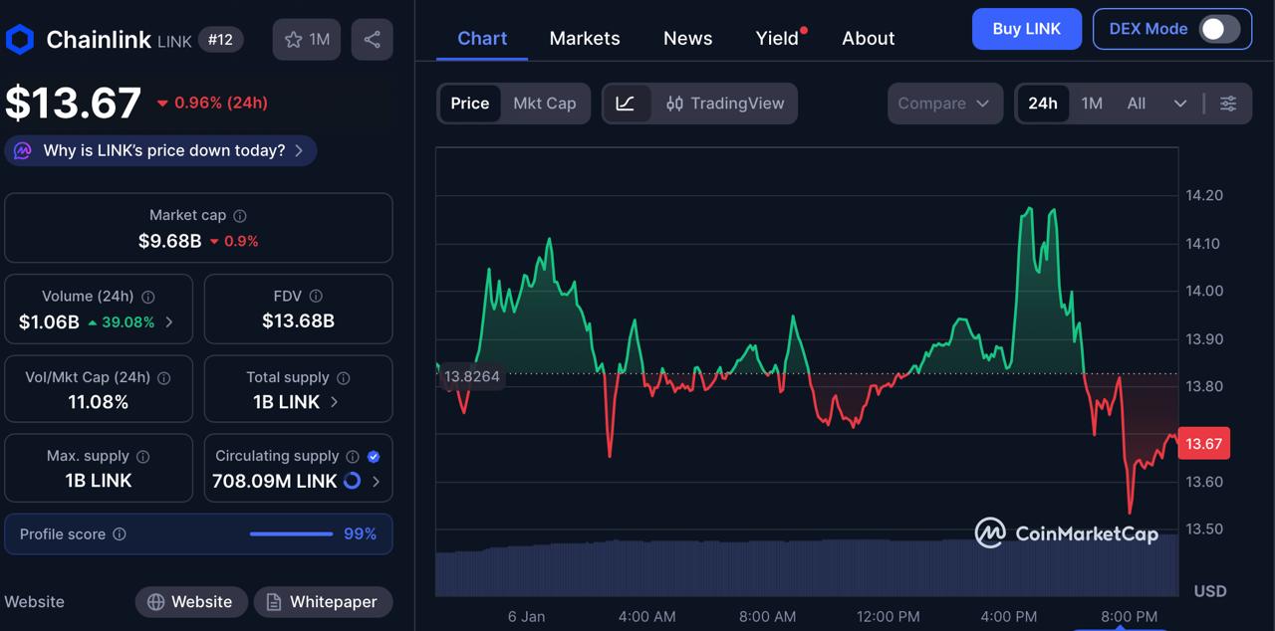1275x631 pixels.
Task: Click the Chainlink hexagon logo
Action: click(21, 39)
